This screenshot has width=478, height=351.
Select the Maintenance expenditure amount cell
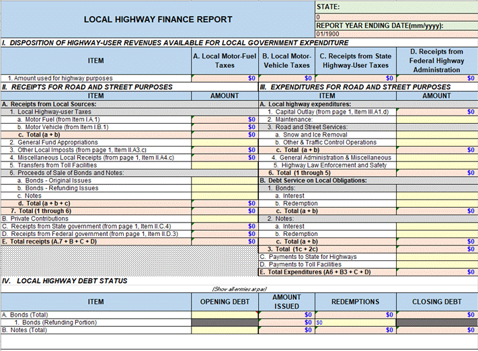(437, 120)
